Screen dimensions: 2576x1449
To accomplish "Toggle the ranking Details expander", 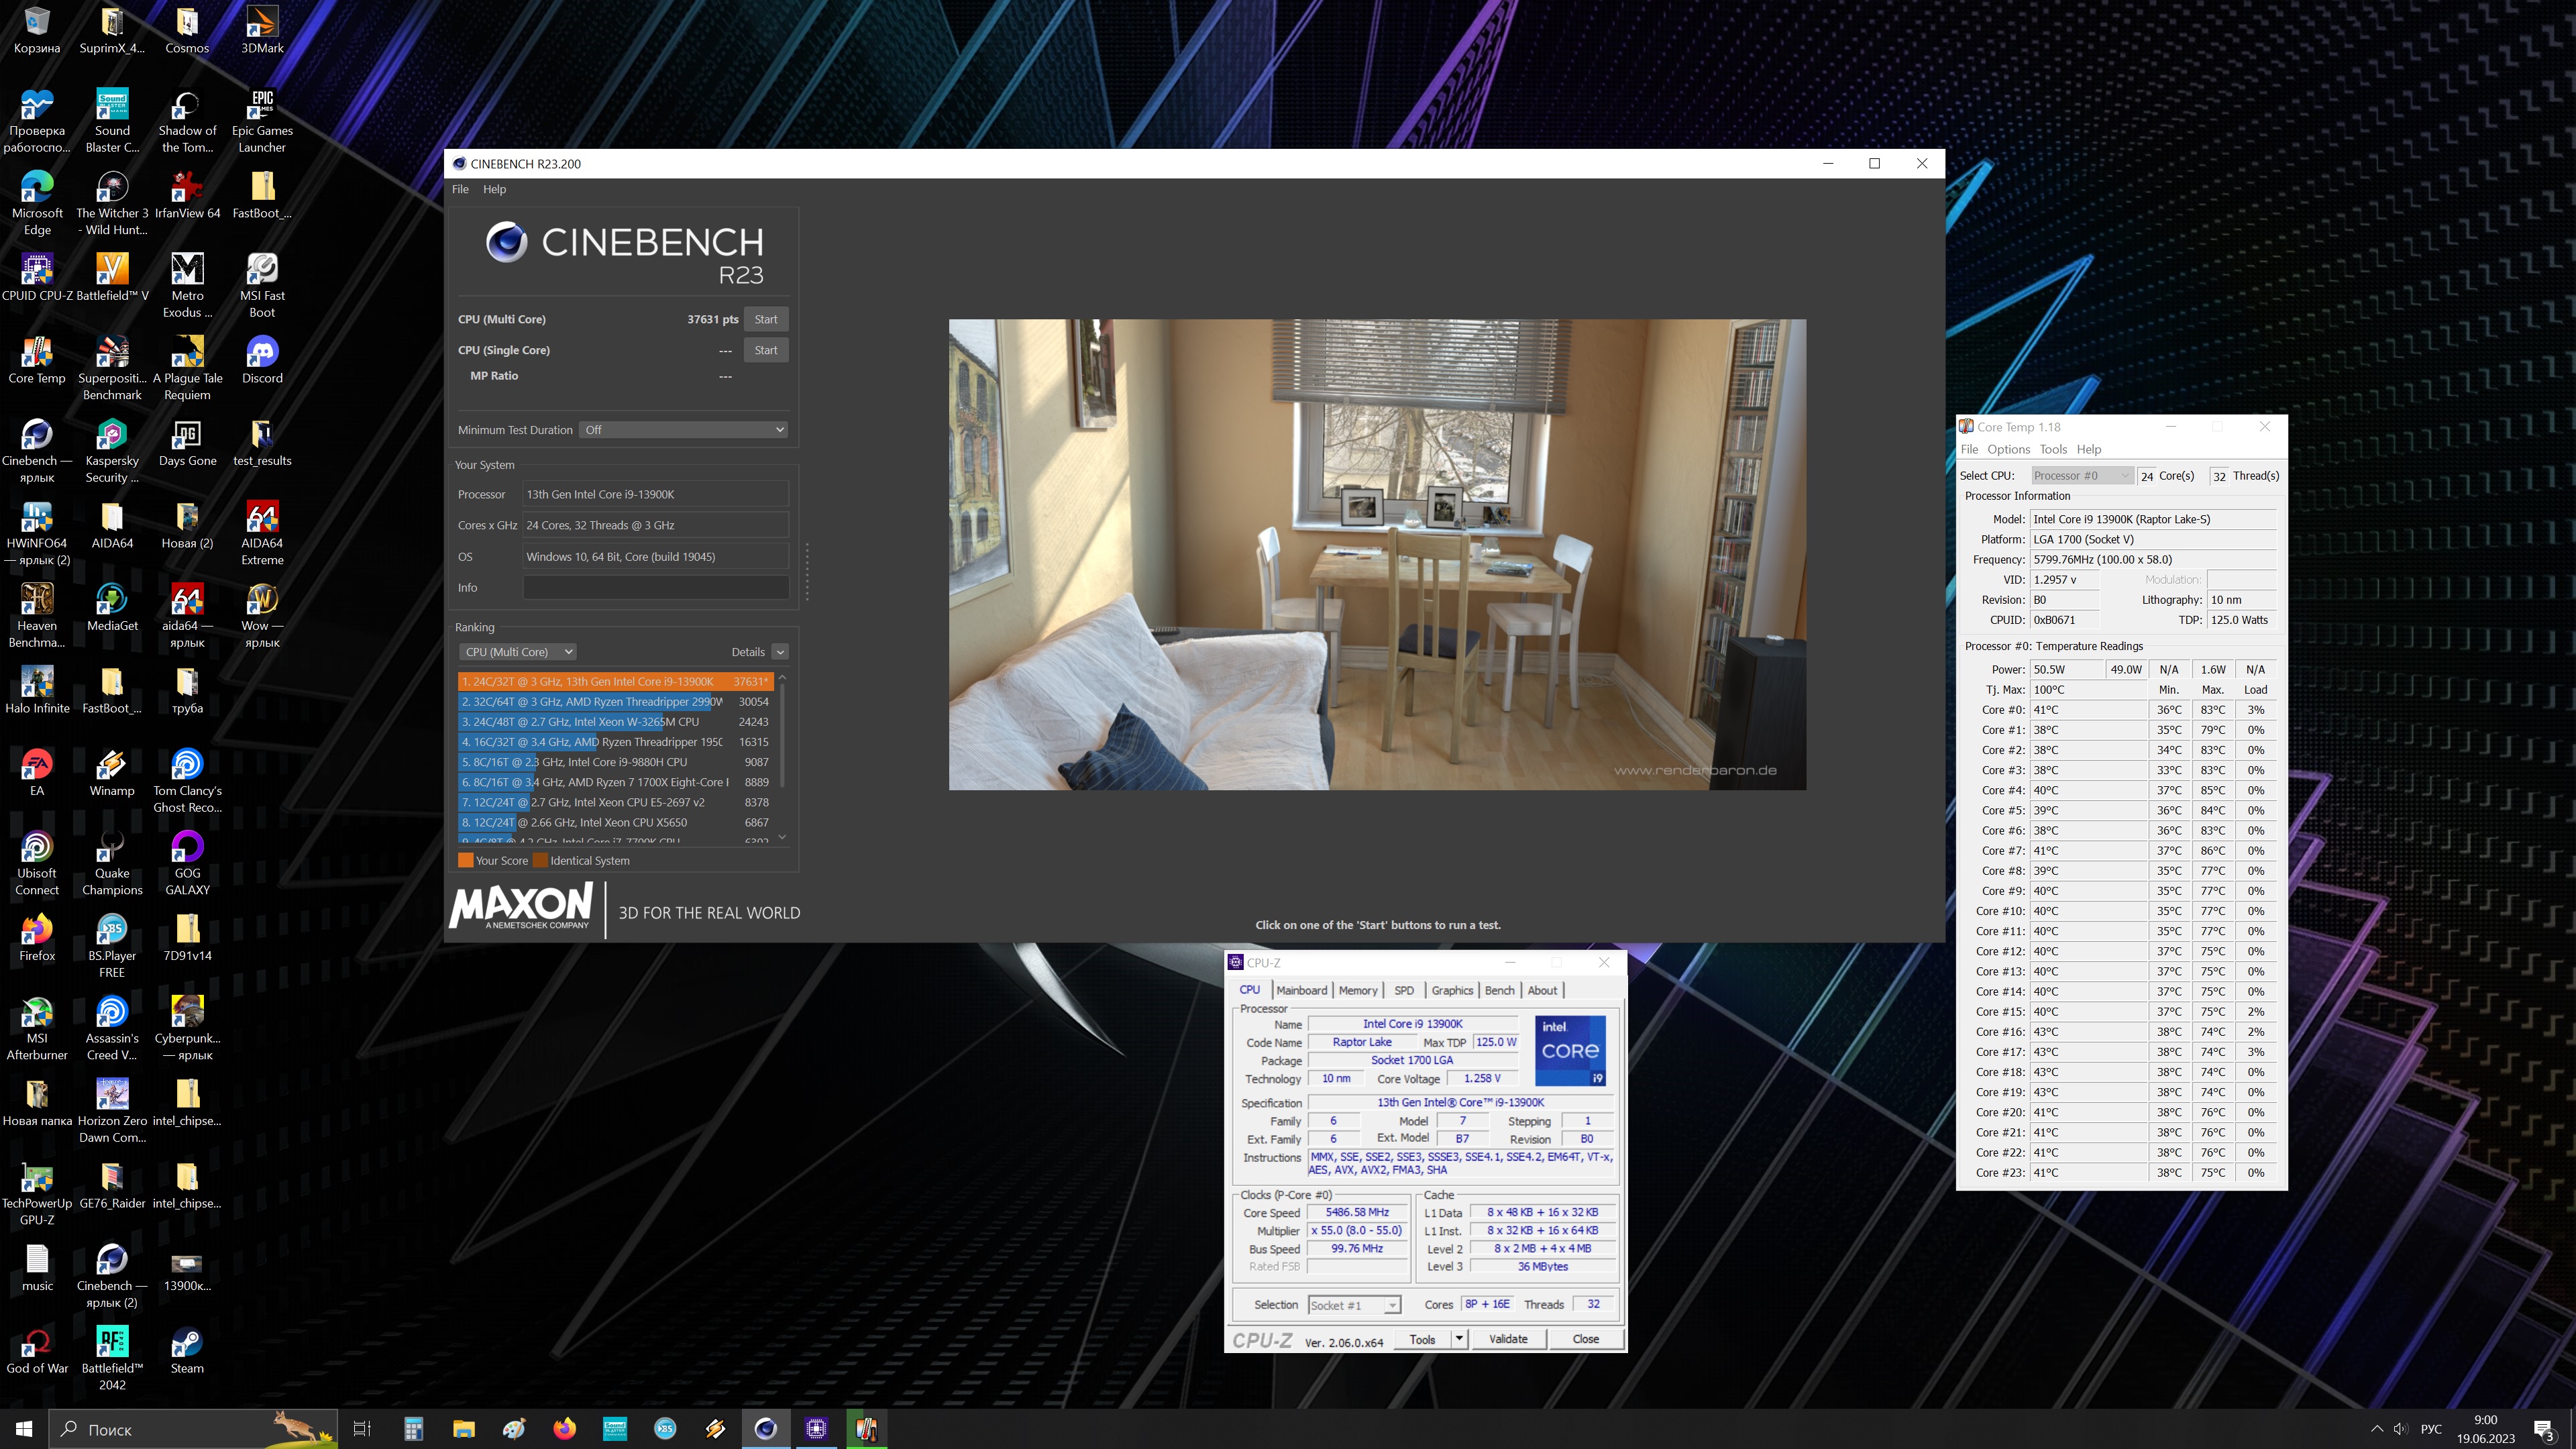I will [780, 652].
